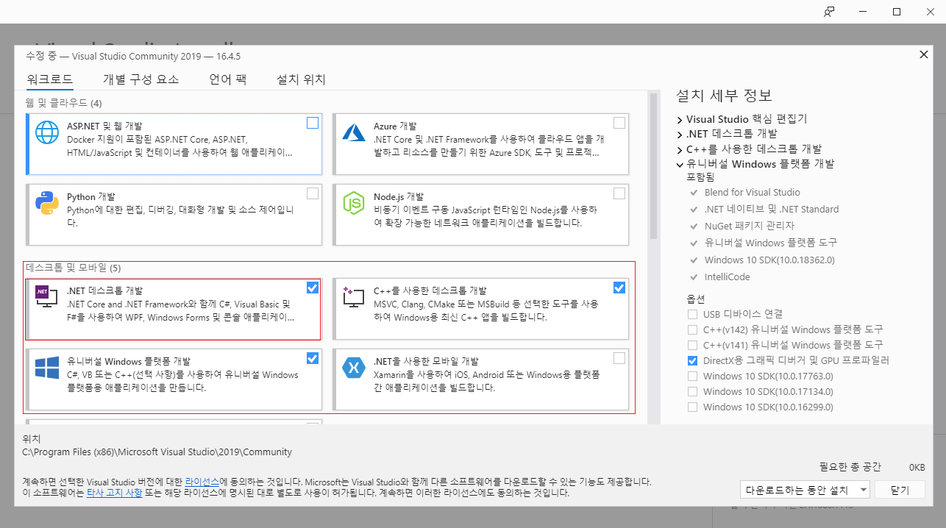Viewport: 946px width, 528px height.
Task: Click the feedback icon in title bar
Action: [829, 12]
